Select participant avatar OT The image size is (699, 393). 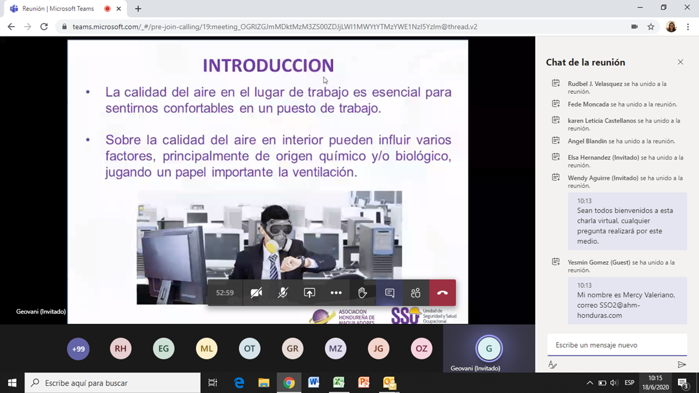click(250, 349)
